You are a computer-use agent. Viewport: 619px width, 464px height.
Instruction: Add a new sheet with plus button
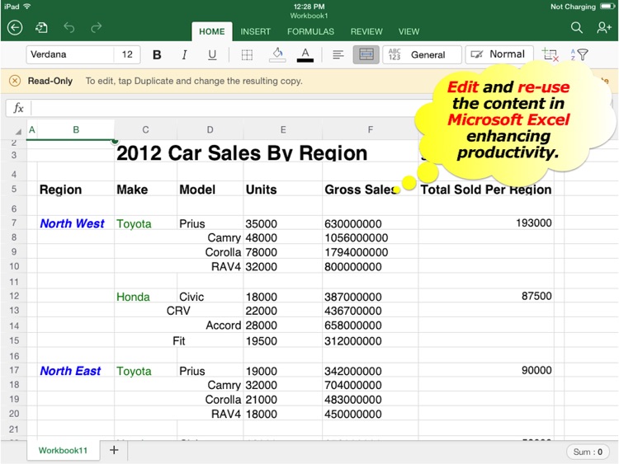(x=114, y=450)
